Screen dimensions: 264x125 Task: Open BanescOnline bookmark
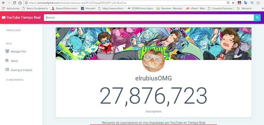tap(65, 8)
